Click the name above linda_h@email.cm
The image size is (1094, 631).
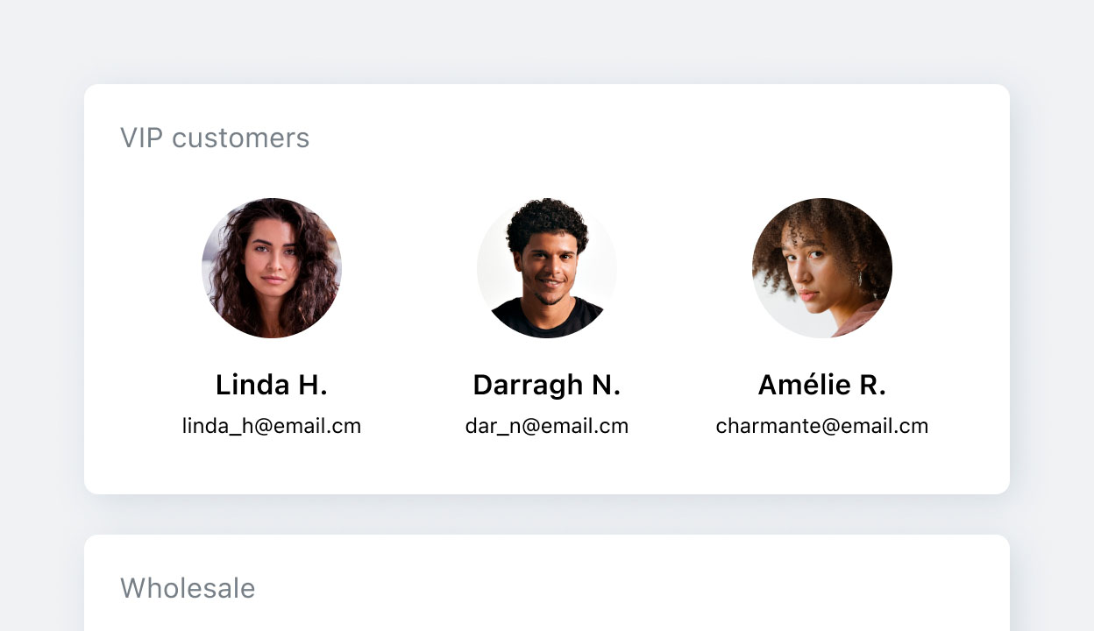(x=272, y=385)
